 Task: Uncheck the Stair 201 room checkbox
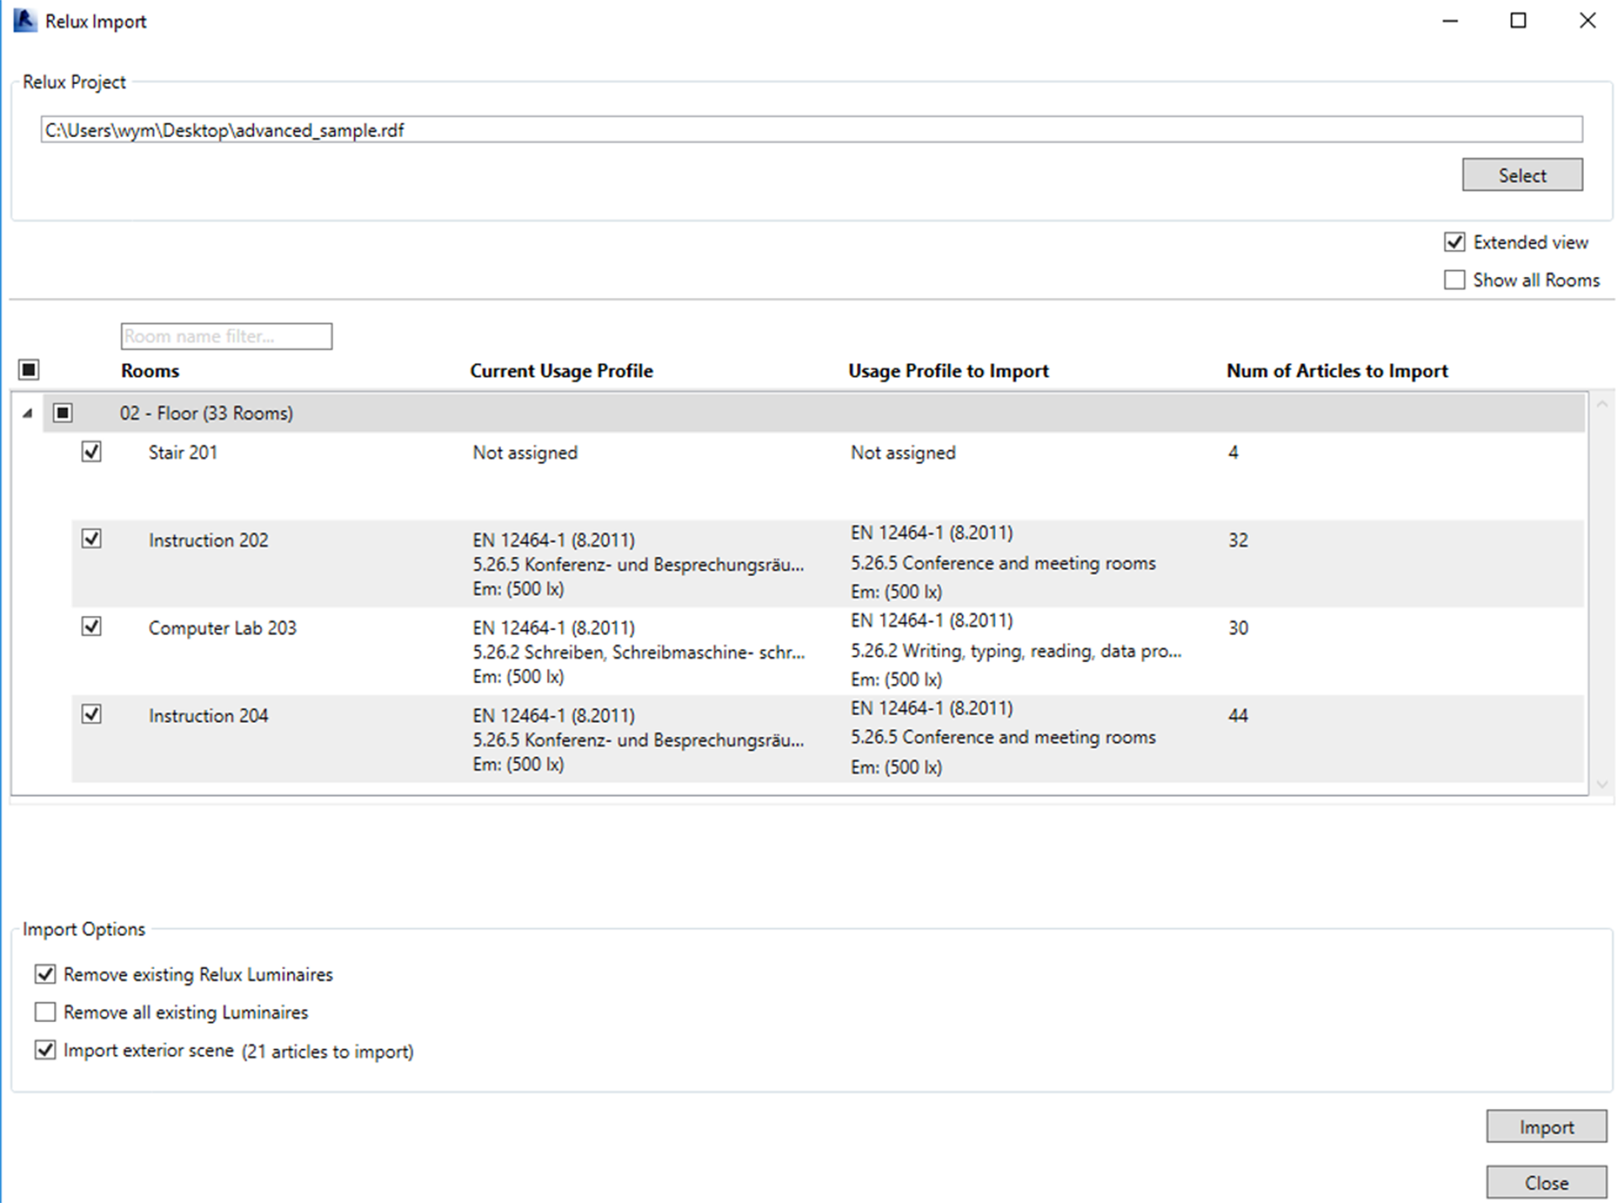point(92,452)
